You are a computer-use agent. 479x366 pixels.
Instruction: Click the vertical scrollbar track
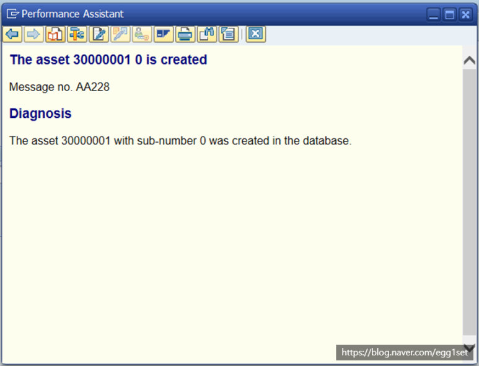point(470,202)
